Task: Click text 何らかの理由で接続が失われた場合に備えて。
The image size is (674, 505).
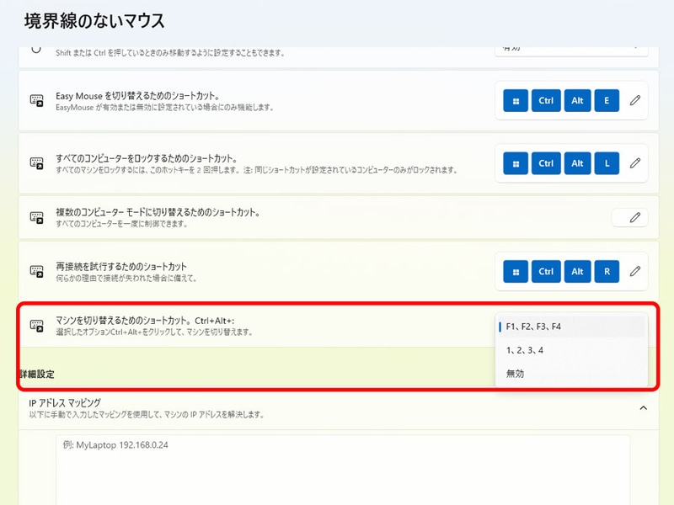Action: click(126, 279)
